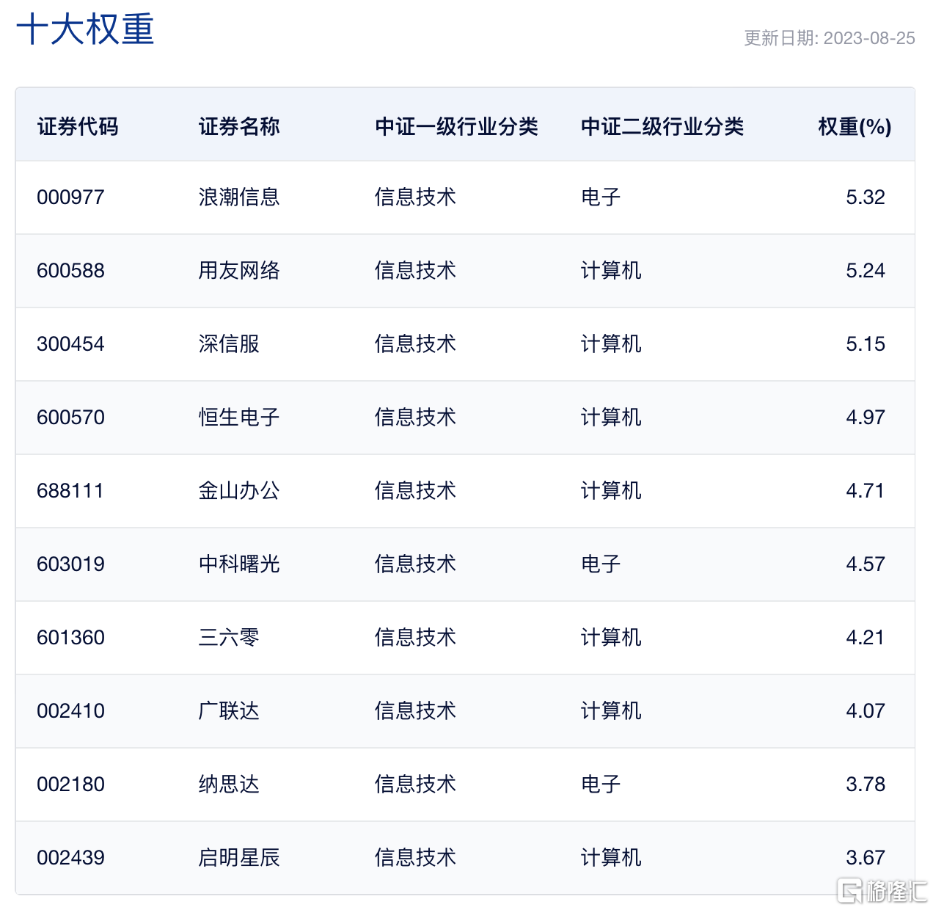This screenshot has width=933, height=910.
Task: Click stock name 恒生电子
Action: point(239,418)
